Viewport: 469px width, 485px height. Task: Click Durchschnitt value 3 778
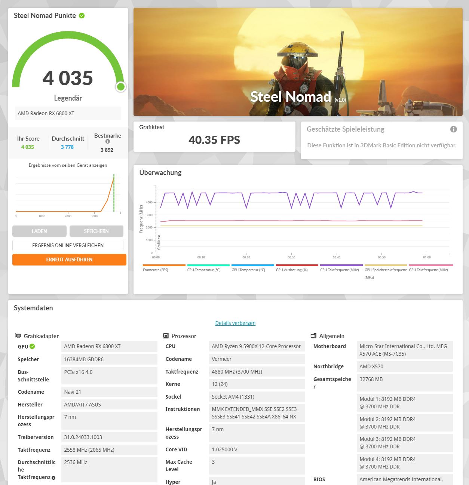tap(67, 147)
